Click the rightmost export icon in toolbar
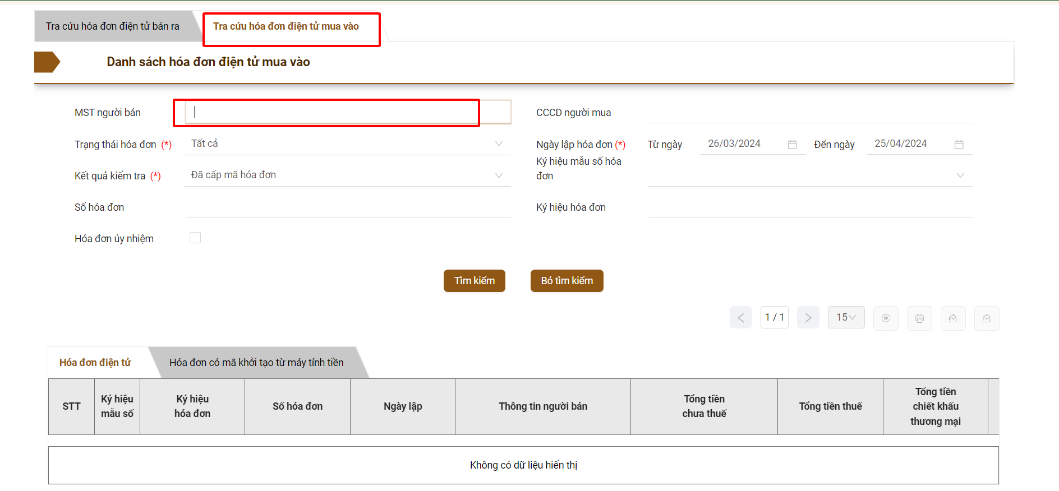The height and width of the screenshot is (491, 1059). pos(987,318)
